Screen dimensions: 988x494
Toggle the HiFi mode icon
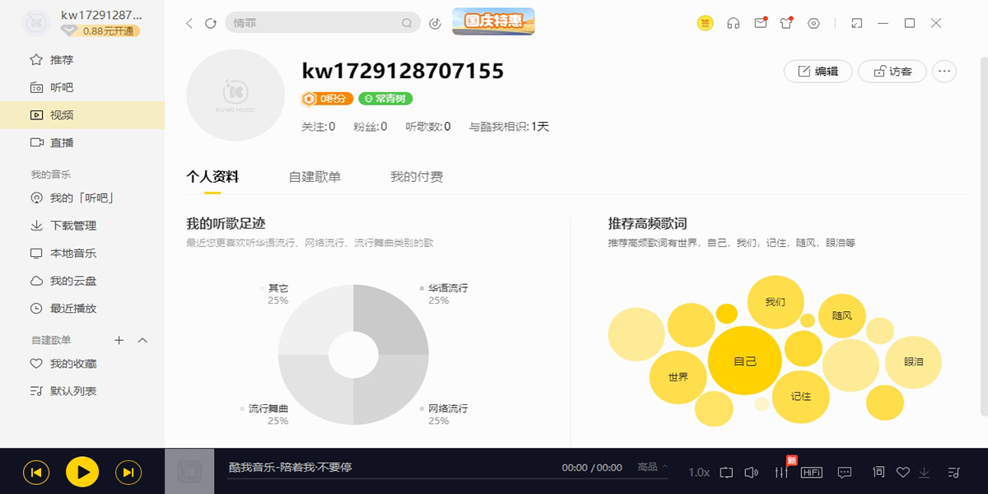pos(811,472)
